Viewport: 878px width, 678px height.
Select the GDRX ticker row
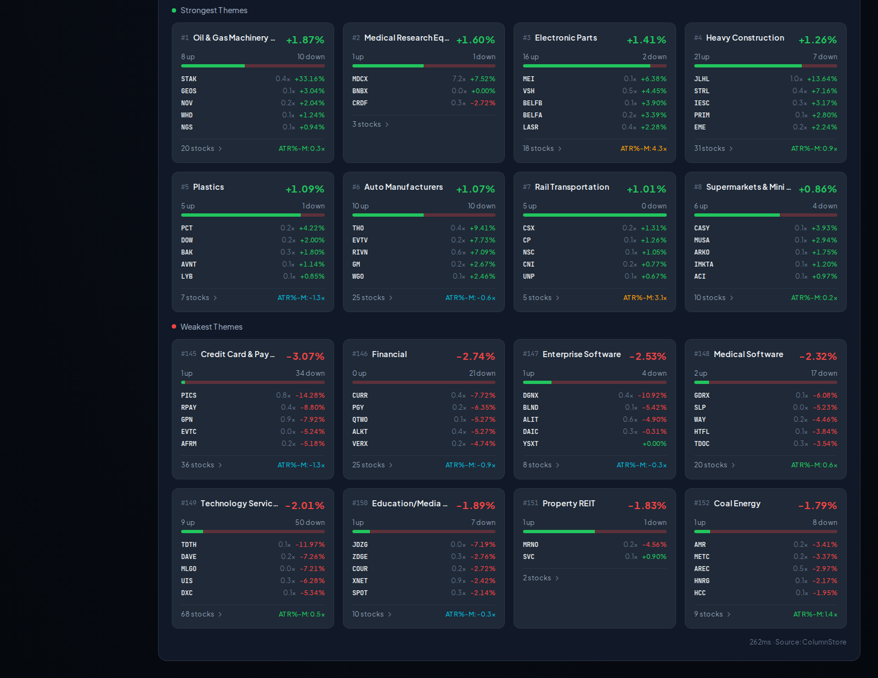click(766, 395)
